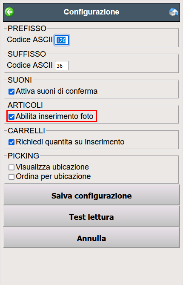Click the green back arrow icon
Viewport: 183px width, 285px height.
pyautogui.click(x=9, y=12)
